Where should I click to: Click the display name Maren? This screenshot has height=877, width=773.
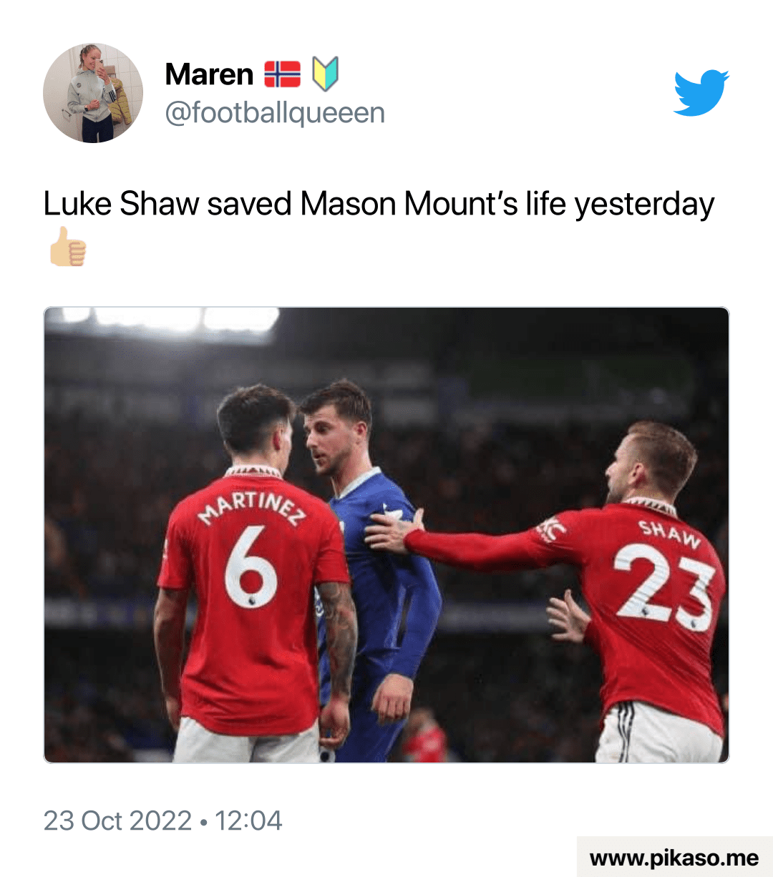pos(209,74)
